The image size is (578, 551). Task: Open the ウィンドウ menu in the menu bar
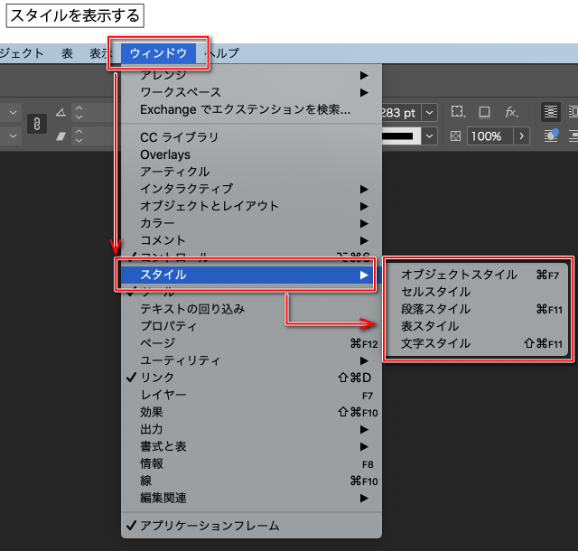pos(159,53)
